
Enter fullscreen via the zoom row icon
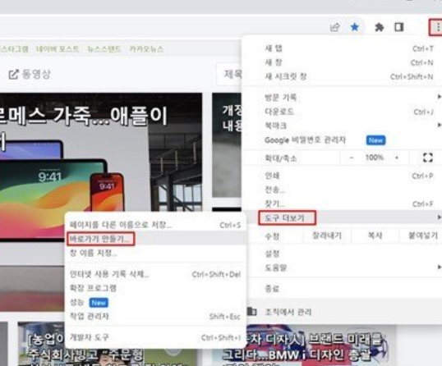[428, 158]
